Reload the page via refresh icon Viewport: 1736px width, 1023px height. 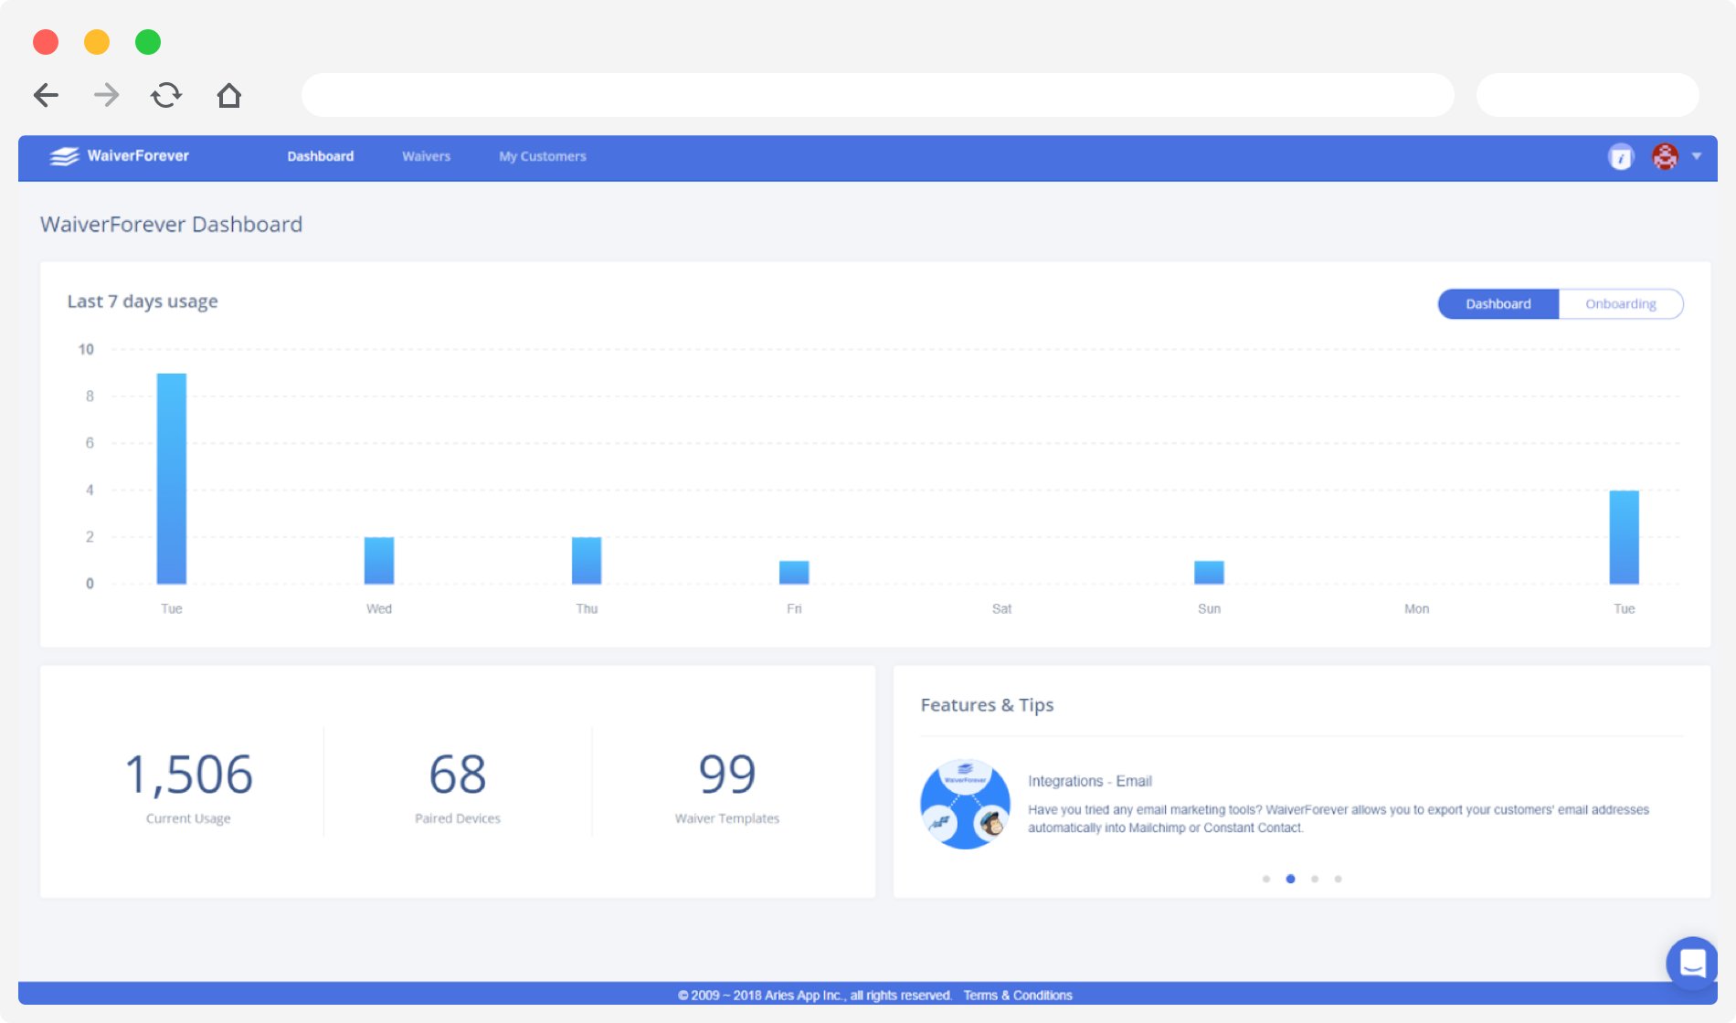pos(166,95)
